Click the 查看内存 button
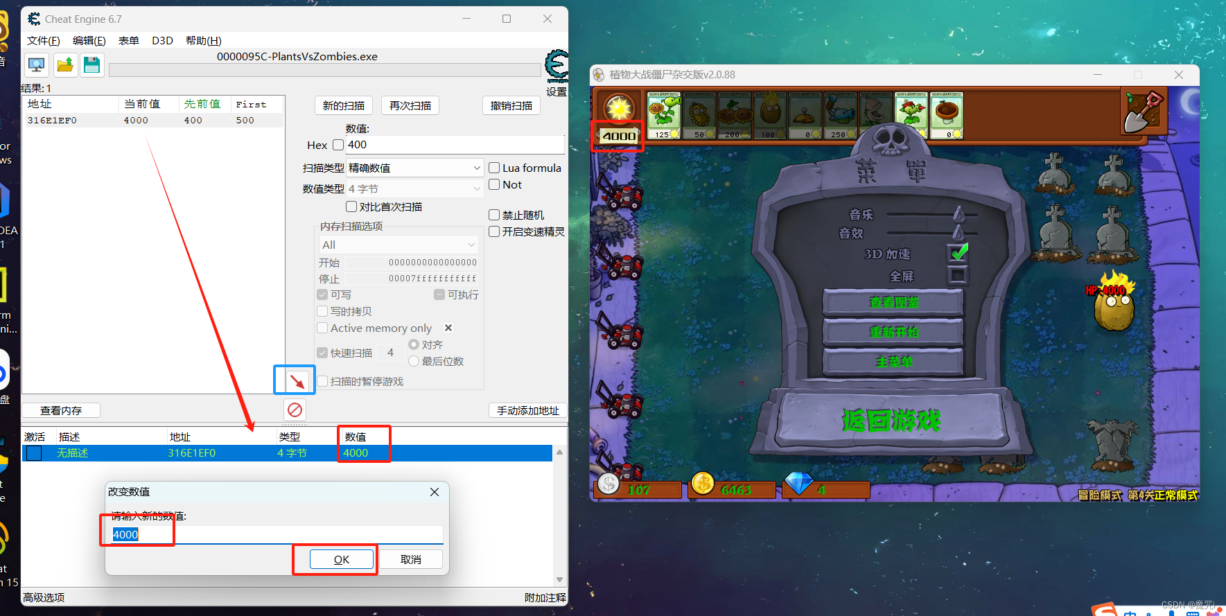The height and width of the screenshot is (616, 1226). (x=61, y=410)
